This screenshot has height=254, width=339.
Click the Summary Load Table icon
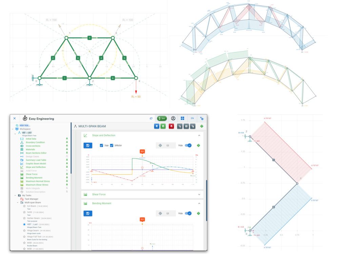(x=22, y=160)
